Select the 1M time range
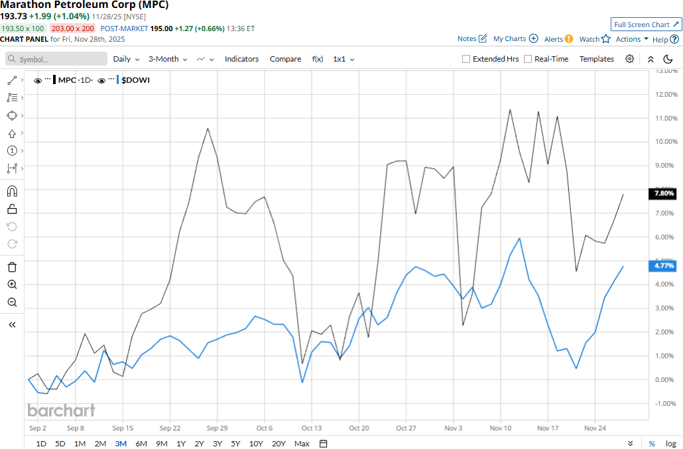This screenshot has width=683, height=449. [x=80, y=443]
